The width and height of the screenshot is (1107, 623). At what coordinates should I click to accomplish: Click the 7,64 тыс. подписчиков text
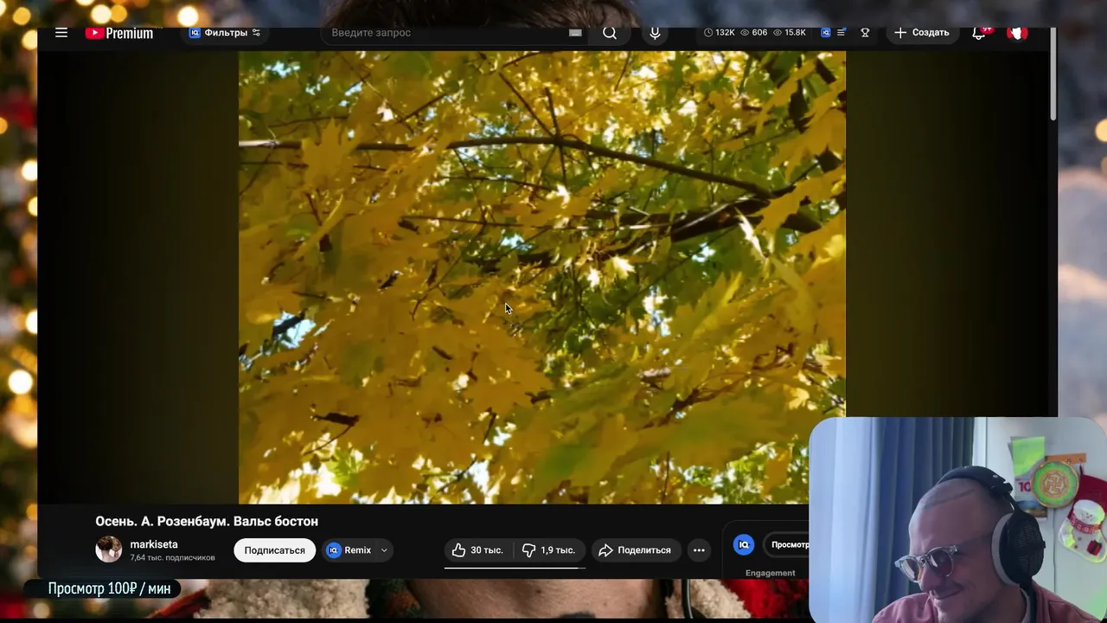tap(172, 558)
